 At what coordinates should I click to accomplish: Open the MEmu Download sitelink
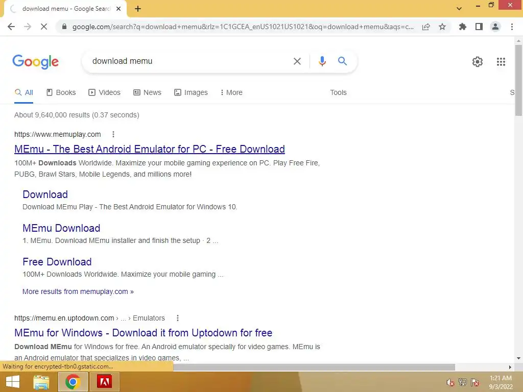click(x=61, y=228)
